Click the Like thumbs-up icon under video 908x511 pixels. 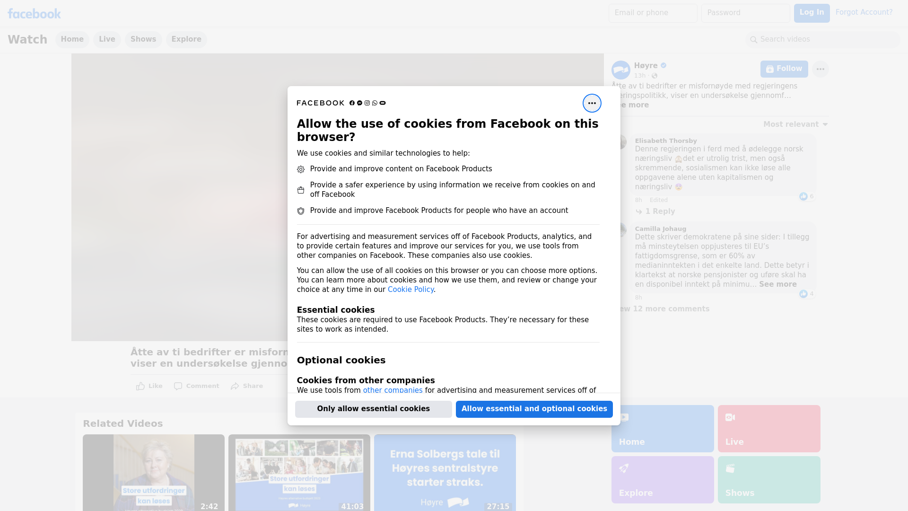coord(140,386)
